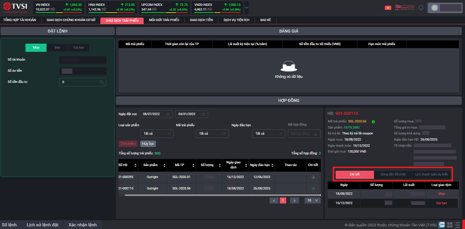Viewport: 465px width, 229px height.
Task: Expand the Loại sản phẩm dropdown
Action: (x=157, y=134)
